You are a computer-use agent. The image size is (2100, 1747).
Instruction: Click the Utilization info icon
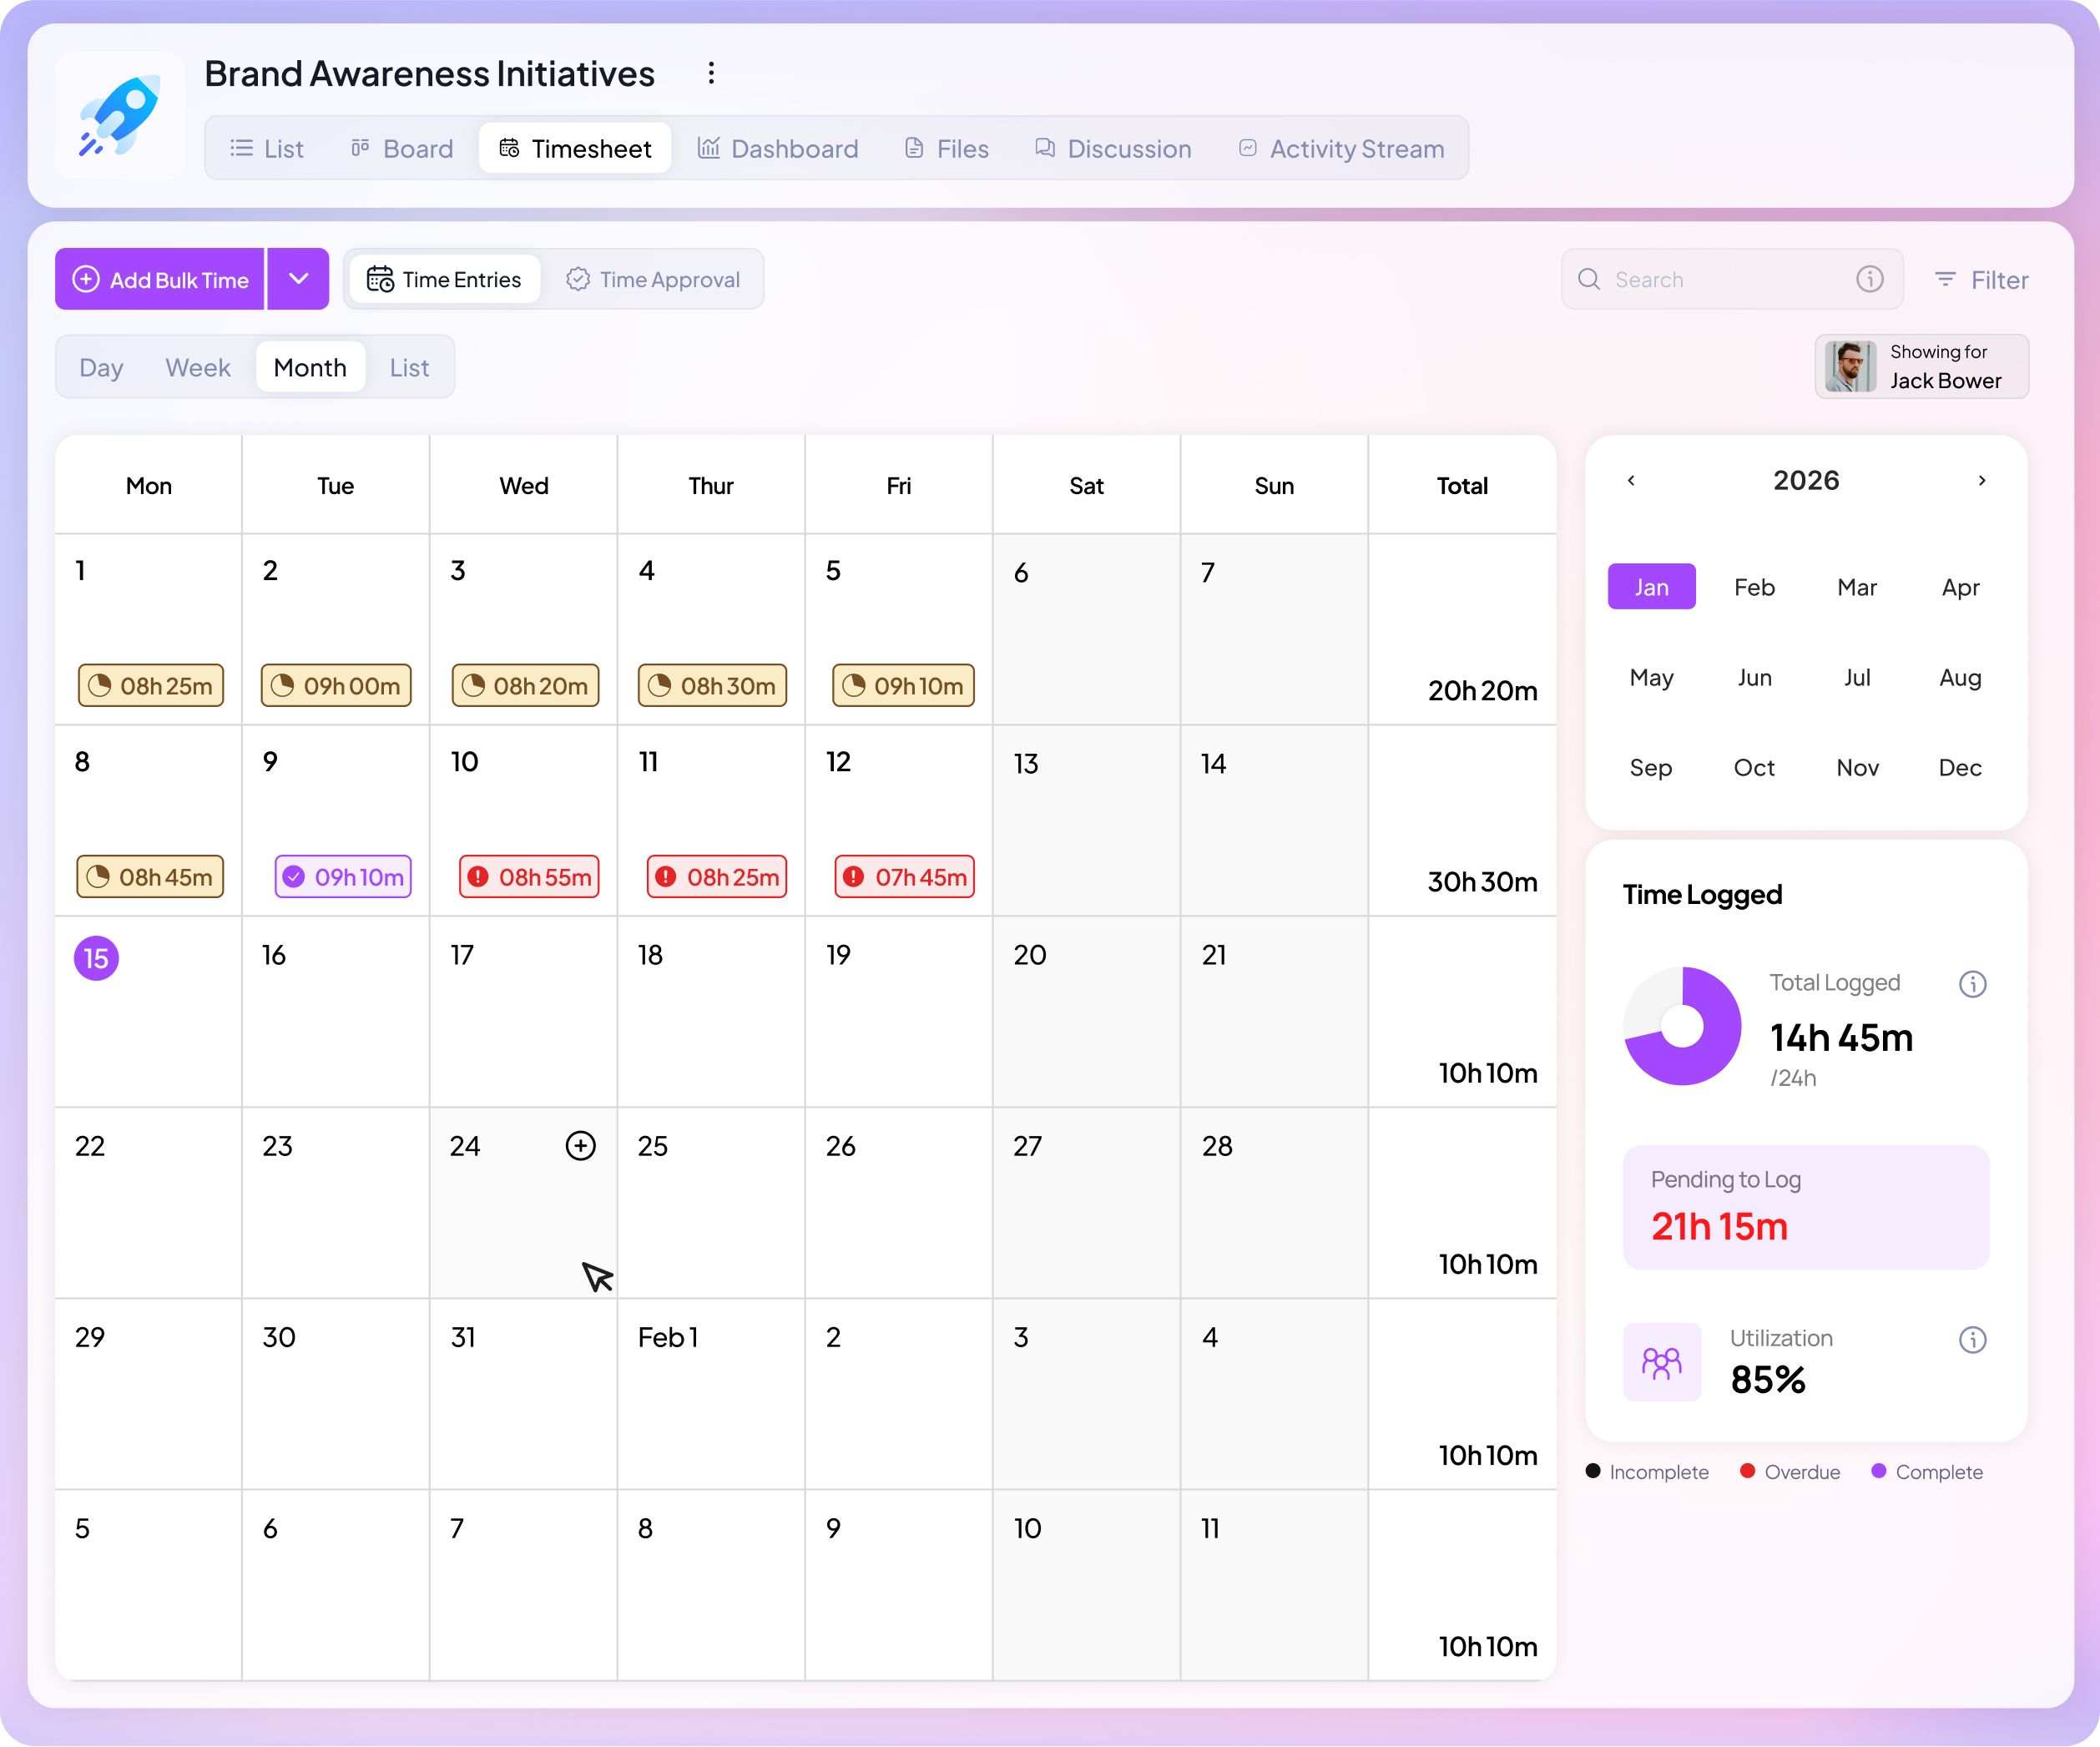click(x=1973, y=1340)
